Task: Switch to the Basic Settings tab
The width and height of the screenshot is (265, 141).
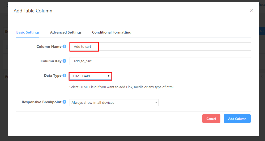Action: pyautogui.click(x=28, y=32)
